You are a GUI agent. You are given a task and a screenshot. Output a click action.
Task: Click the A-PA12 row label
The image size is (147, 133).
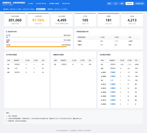[x=103, y=100]
